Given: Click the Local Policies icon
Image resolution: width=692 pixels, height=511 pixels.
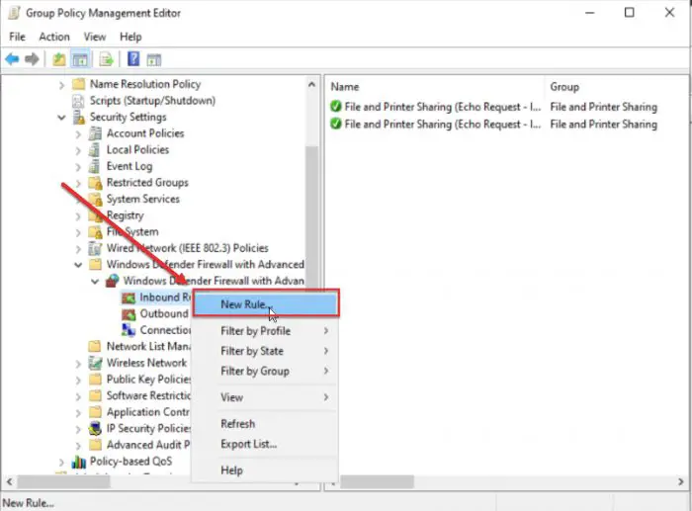Looking at the screenshot, I should (x=95, y=149).
